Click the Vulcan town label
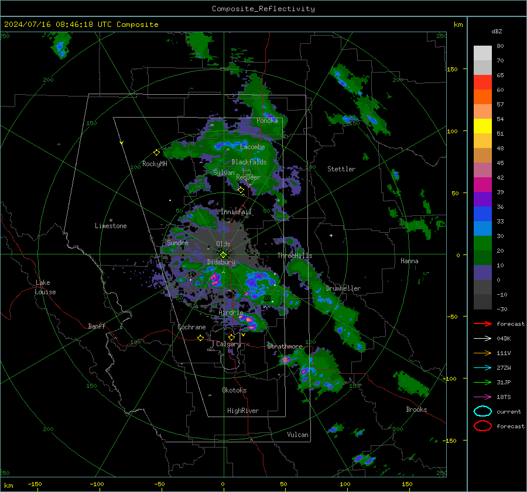527x492 pixels. 297,435
